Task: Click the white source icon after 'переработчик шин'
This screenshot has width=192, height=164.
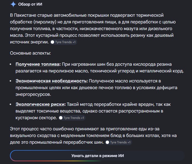Action: [107, 142]
